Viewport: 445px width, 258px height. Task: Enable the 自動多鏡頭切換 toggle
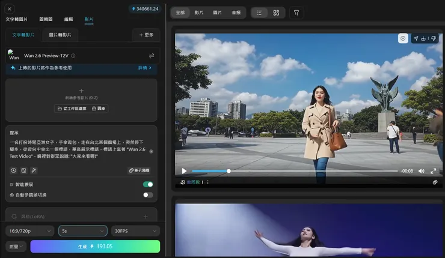148,195
